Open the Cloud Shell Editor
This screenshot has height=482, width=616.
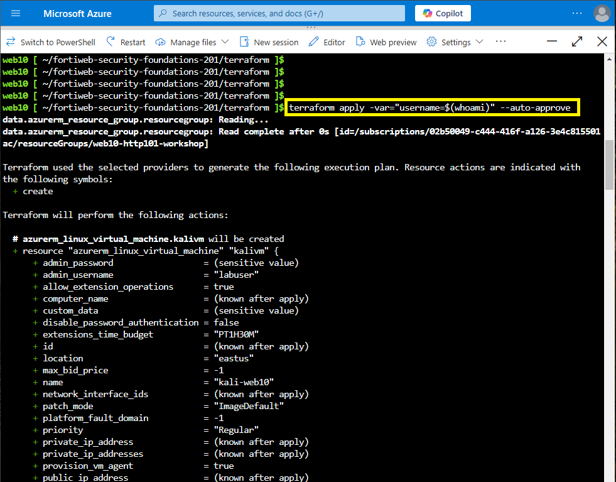[x=327, y=42]
